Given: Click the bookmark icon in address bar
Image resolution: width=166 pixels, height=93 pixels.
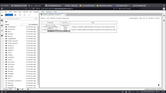Looking at the screenshot, I should pos(114,9).
